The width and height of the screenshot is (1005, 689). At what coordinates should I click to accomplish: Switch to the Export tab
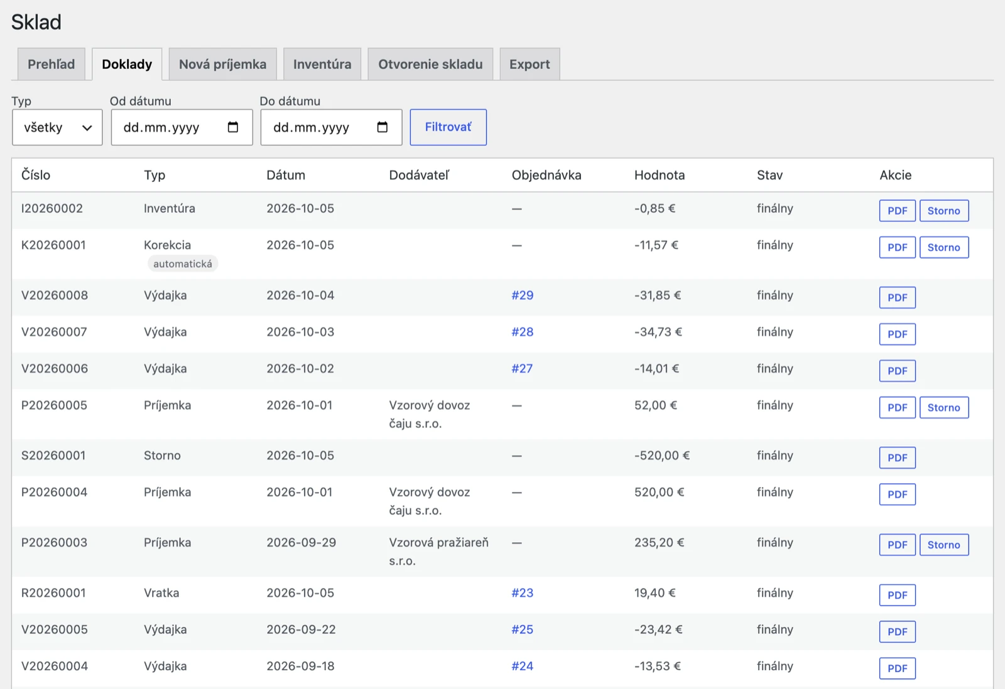click(530, 64)
